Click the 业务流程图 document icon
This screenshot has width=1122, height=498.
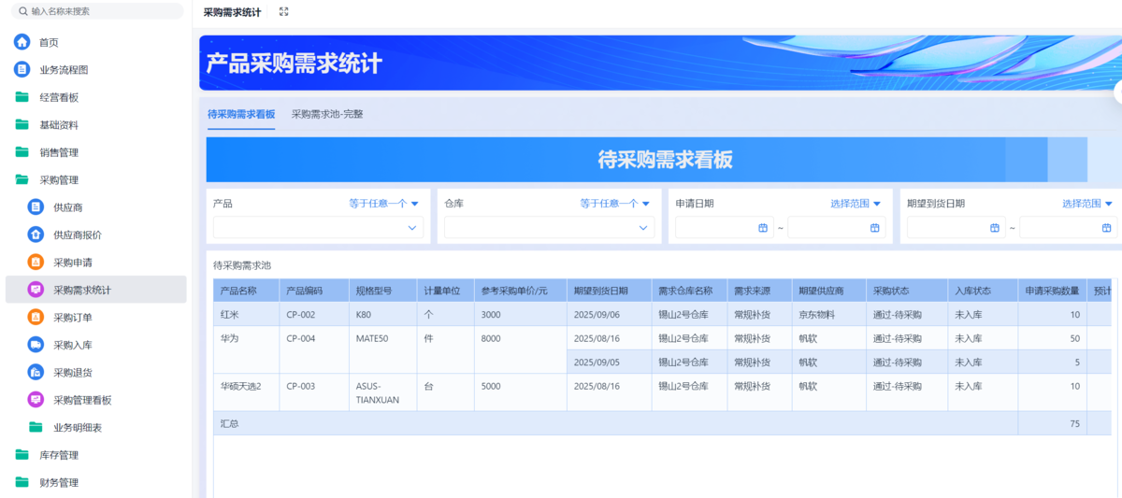22,69
